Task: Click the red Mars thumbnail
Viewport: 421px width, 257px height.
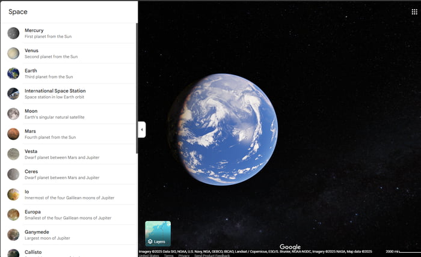Action: click(x=13, y=134)
